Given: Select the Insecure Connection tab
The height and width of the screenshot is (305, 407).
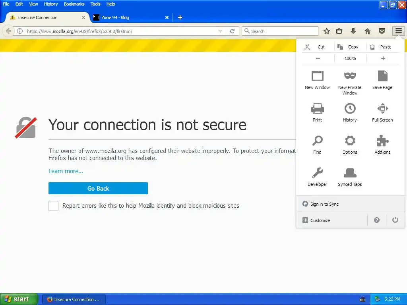Looking at the screenshot, I should click(47, 17).
